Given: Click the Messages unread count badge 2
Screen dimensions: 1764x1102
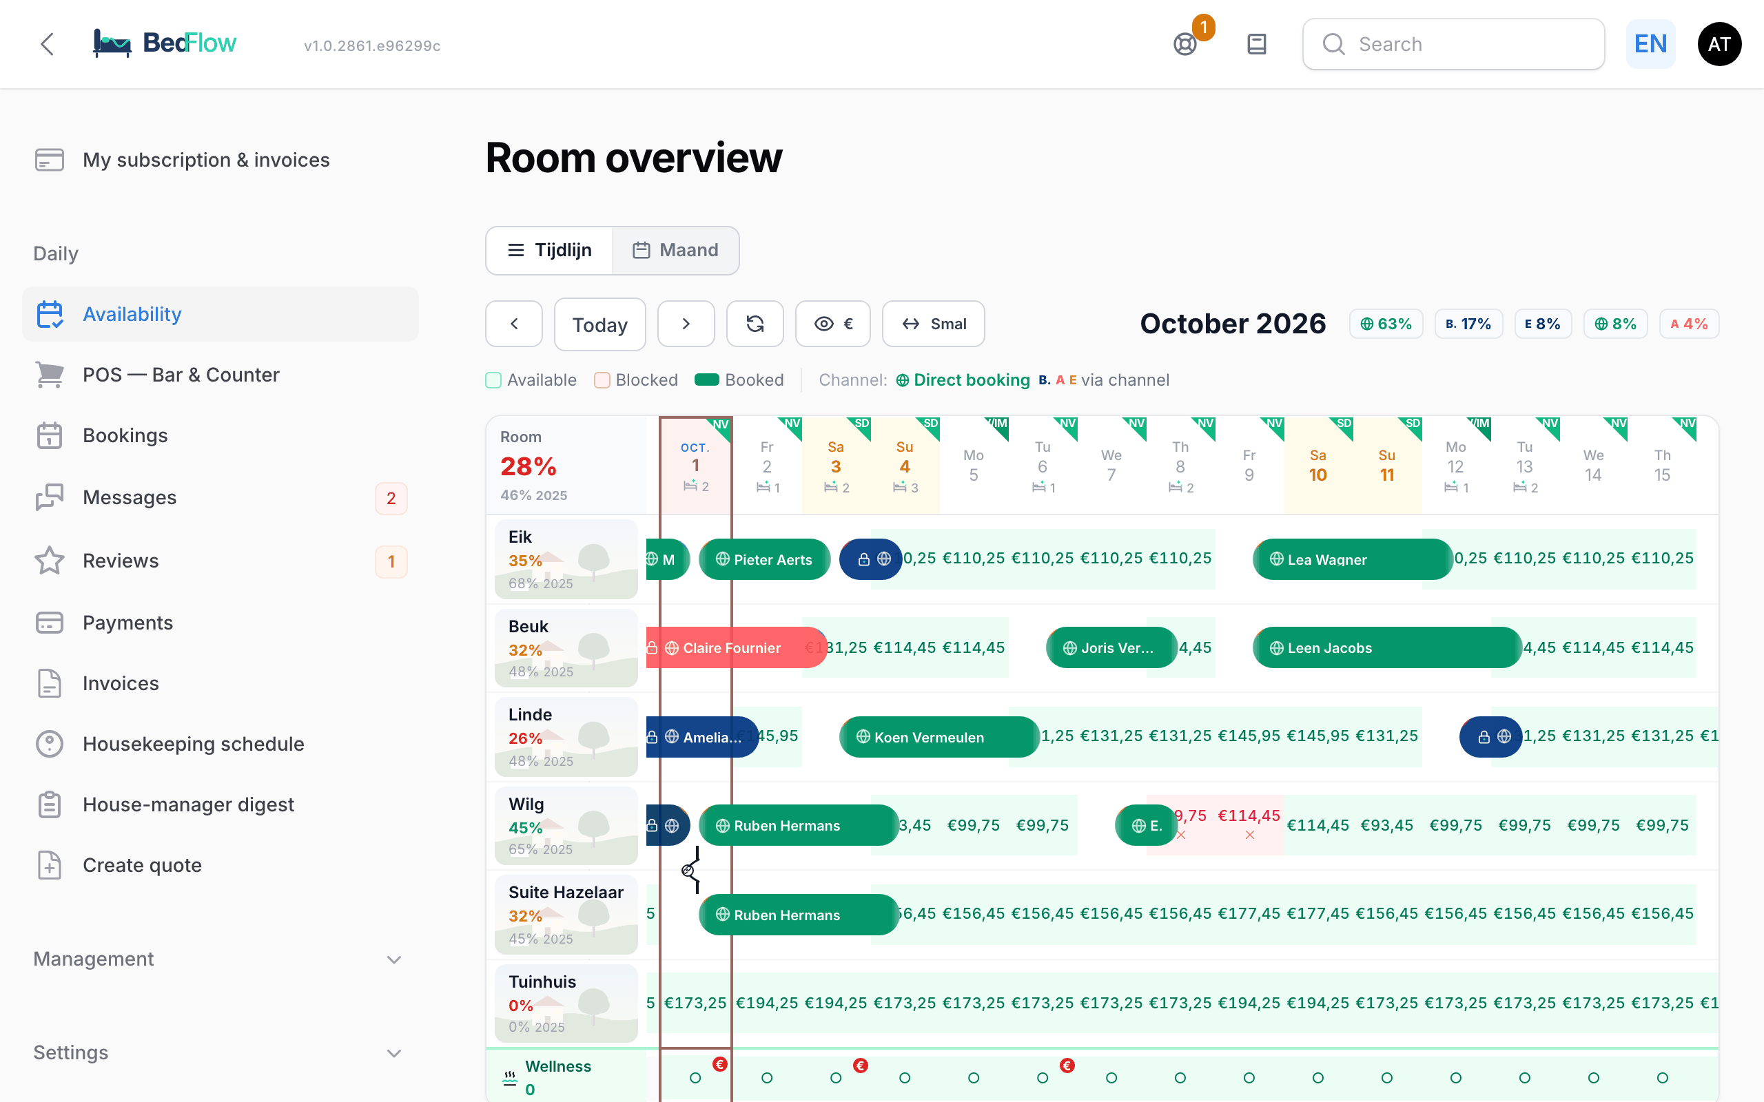Looking at the screenshot, I should tap(391, 499).
